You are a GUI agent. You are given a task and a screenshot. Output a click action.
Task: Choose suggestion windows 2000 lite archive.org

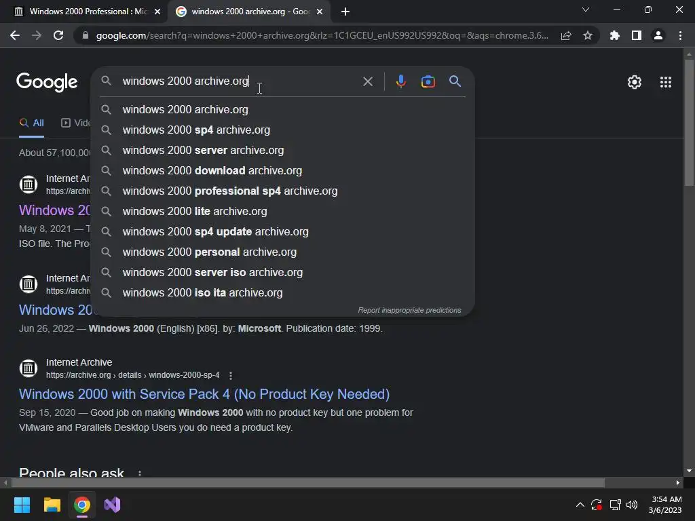[283, 212]
